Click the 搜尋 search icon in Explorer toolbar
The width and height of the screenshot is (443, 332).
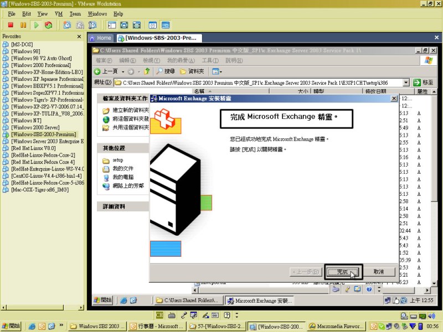pos(166,71)
